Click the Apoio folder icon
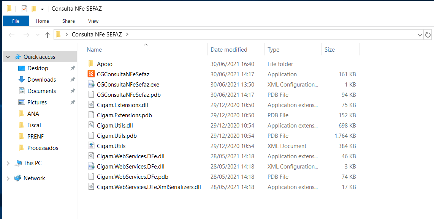 pyautogui.click(x=91, y=64)
